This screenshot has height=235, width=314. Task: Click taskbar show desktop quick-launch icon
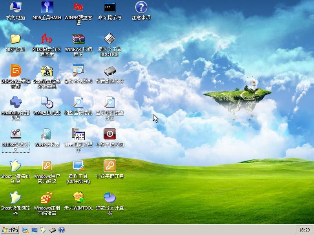tap(35, 230)
